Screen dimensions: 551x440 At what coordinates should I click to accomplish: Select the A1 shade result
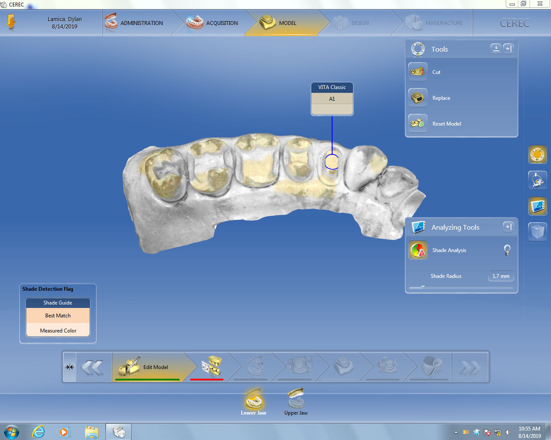[332, 98]
